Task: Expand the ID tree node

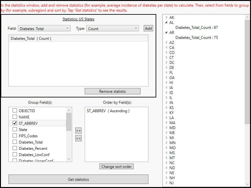Action: pos(167,92)
